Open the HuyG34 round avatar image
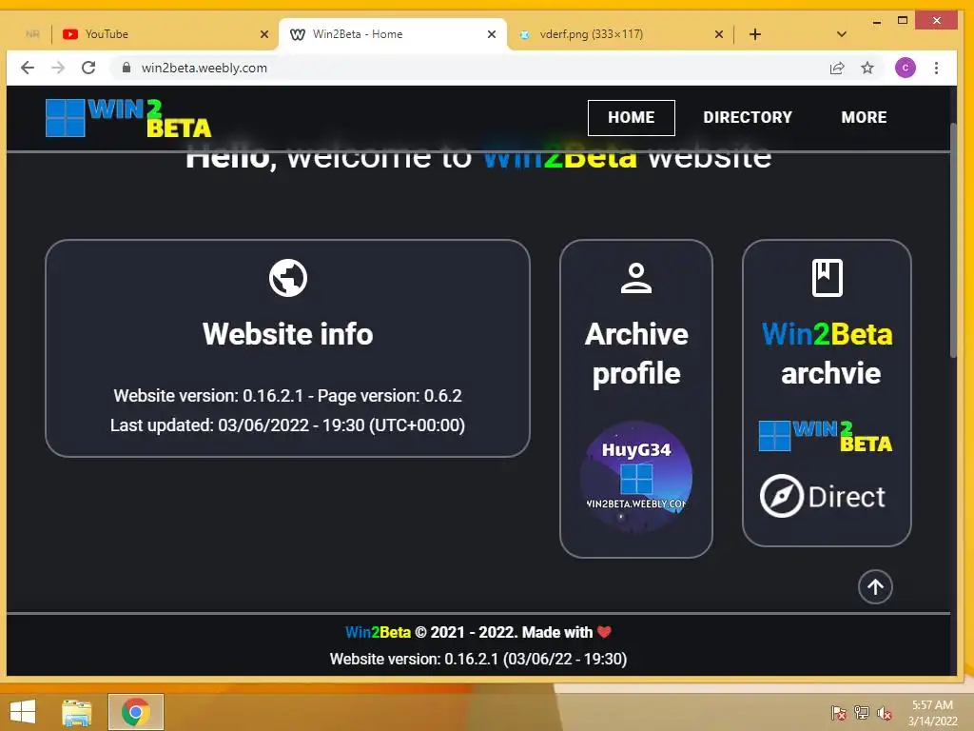The image size is (974, 731). tap(636, 477)
